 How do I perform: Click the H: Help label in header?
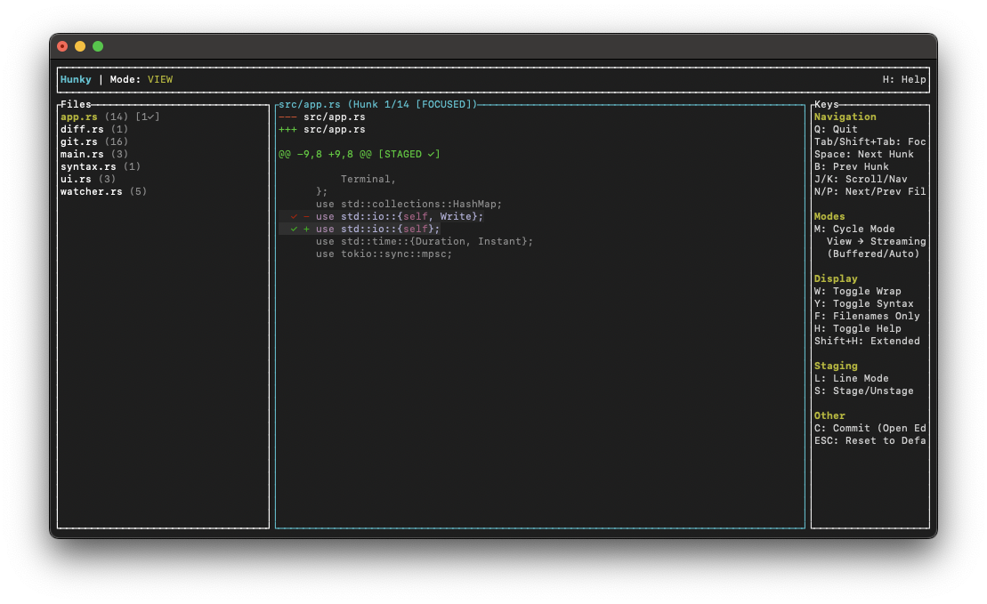(x=903, y=79)
